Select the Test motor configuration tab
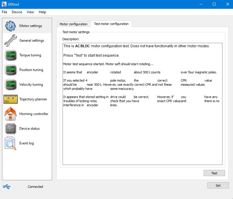 [x=111, y=24]
